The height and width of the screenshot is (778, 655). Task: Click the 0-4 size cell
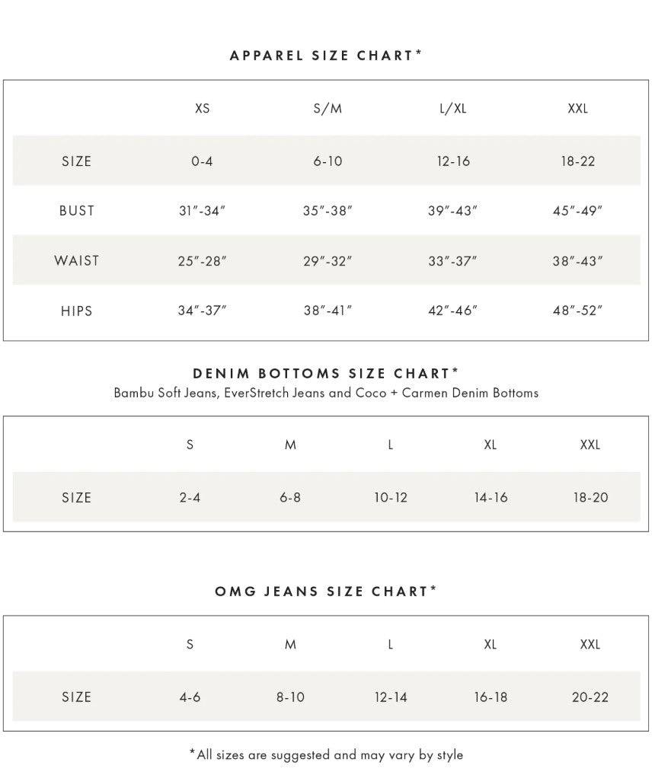tap(202, 161)
